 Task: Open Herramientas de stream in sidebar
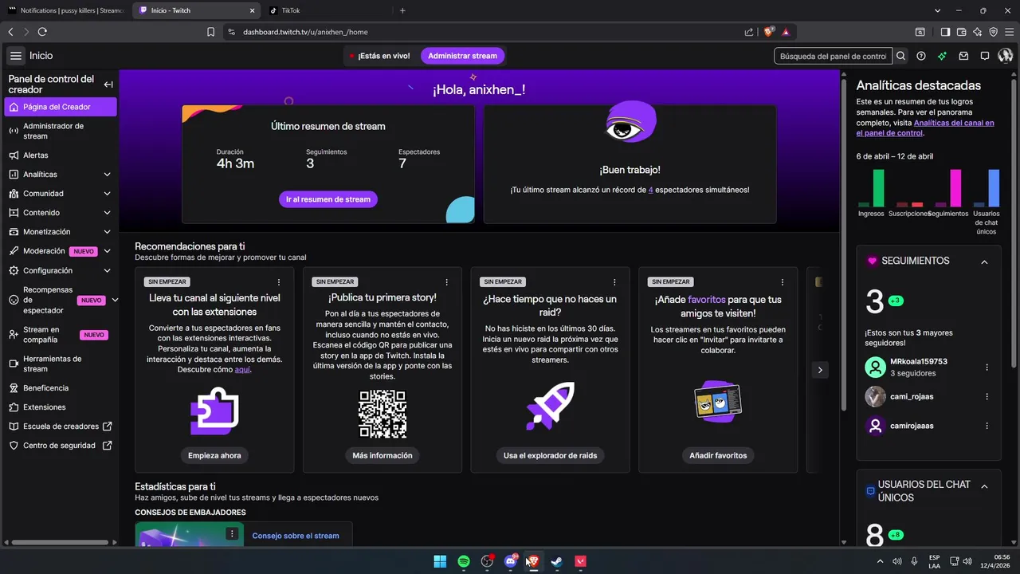(x=61, y=364)
